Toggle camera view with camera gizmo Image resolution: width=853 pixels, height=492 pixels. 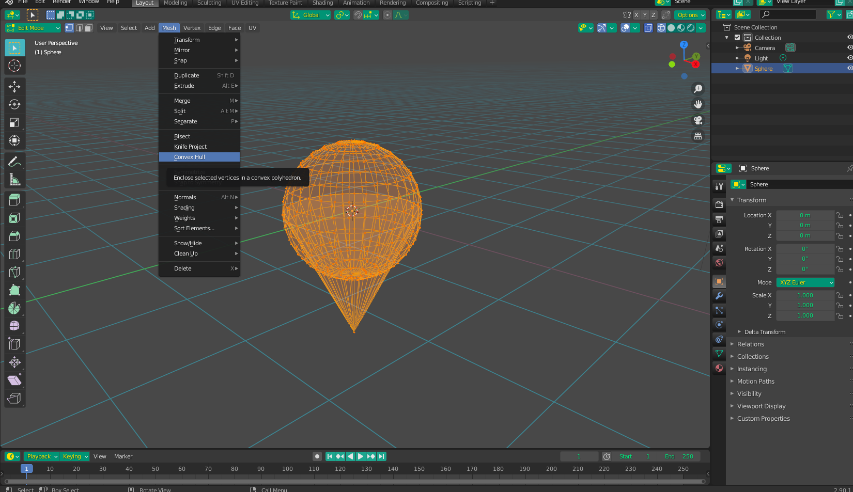pos(698,120)
